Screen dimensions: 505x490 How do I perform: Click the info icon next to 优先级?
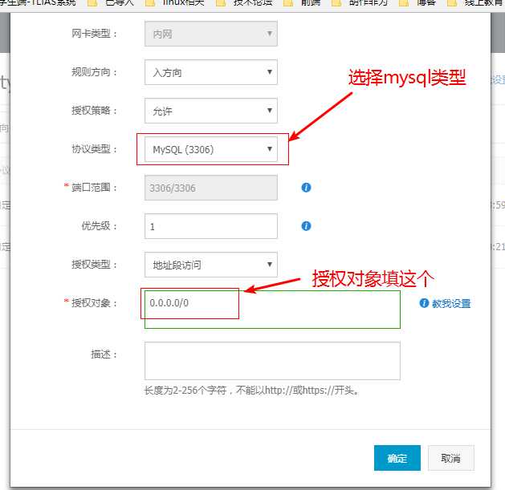pyautogui.click(x=306, y=226)
